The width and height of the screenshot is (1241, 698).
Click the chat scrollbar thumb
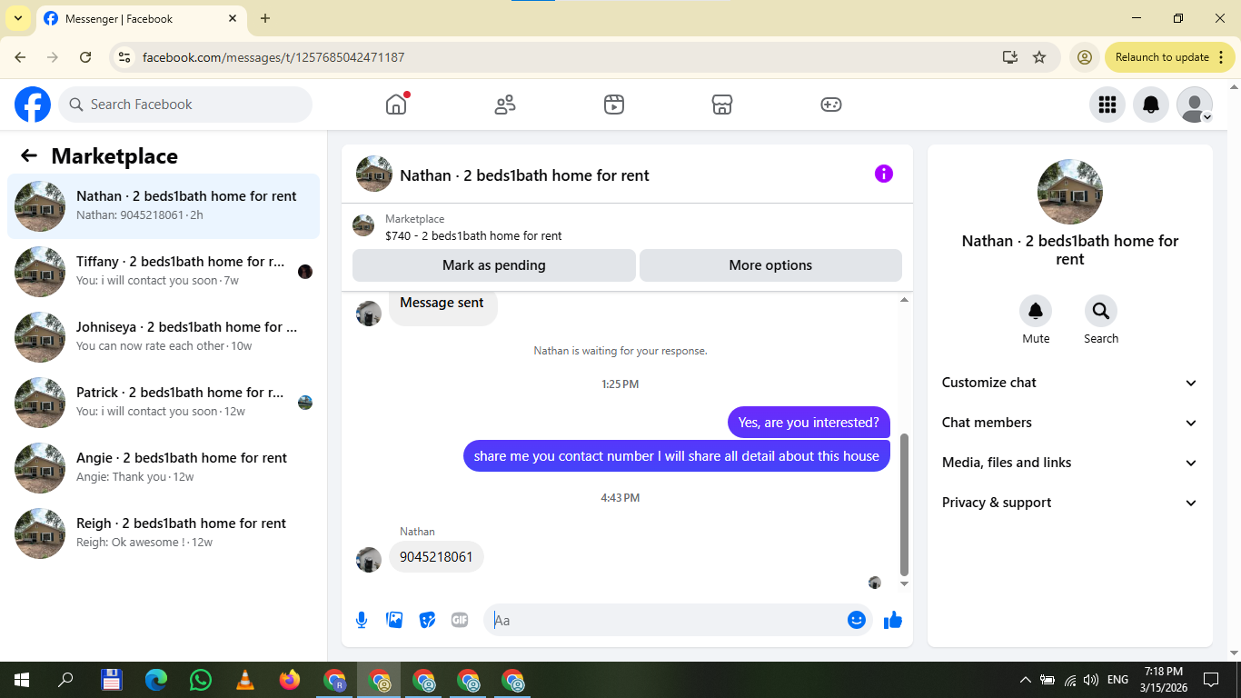[904, 504]
